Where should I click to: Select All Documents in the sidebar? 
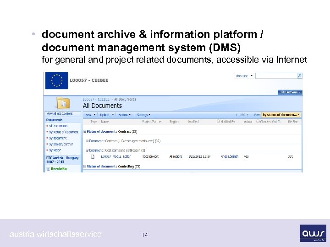pos(58,126)
